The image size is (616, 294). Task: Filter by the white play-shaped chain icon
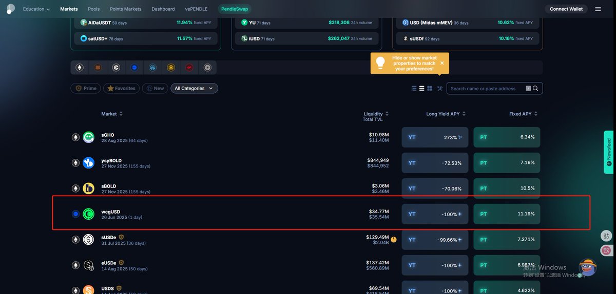click(116, 68)
